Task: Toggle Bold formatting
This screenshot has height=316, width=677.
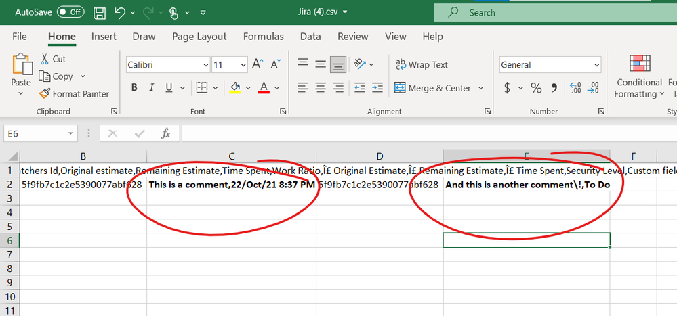Action: point(134,88)
